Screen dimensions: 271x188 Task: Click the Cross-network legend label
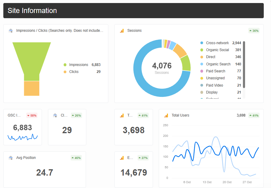pyautogui.click(x=217, y=43)
